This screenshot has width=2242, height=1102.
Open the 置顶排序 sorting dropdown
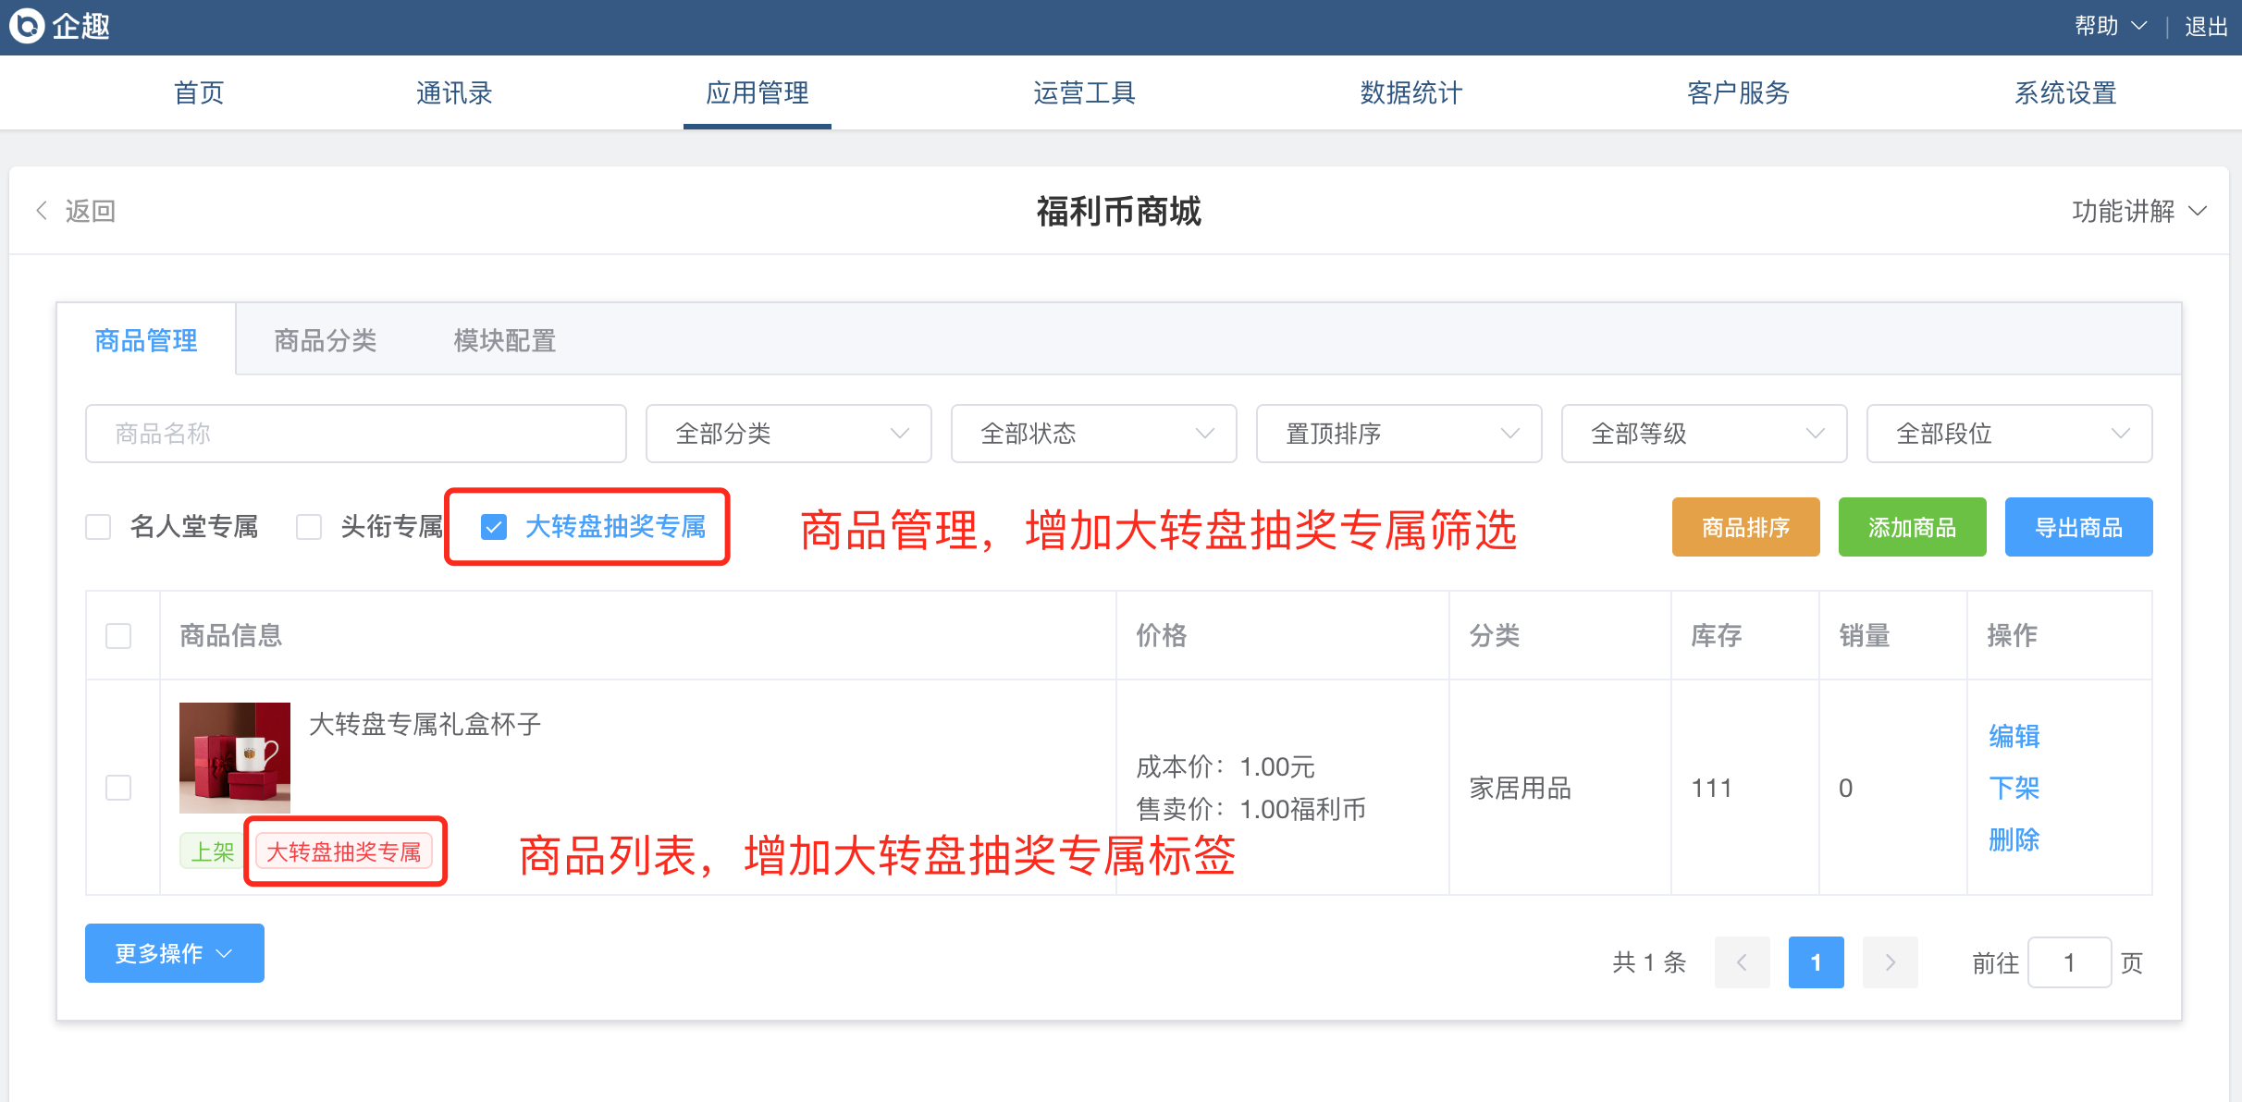coord(1398,434)
